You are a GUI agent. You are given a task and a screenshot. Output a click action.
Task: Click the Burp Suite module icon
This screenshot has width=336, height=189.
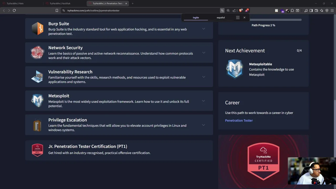pyautogui.click(x=37, y=28)
